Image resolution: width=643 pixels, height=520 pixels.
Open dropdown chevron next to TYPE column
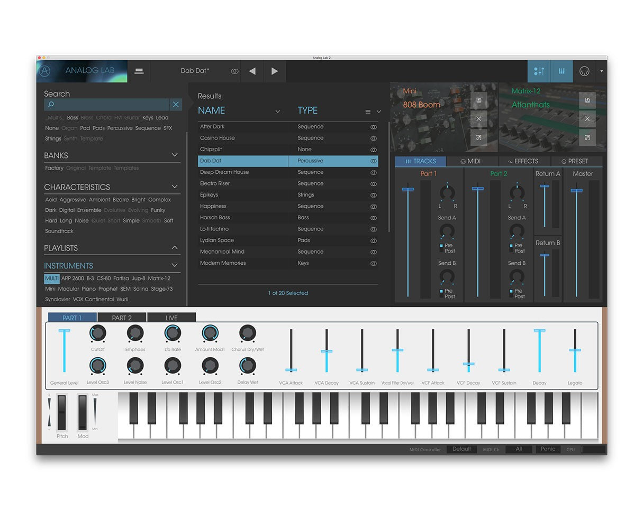pyautogui.click(x=378, y=112)
